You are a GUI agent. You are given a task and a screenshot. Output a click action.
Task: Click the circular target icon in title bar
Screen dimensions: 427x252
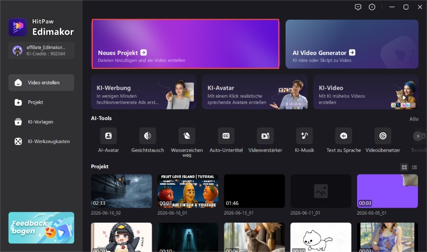[372, 7]
